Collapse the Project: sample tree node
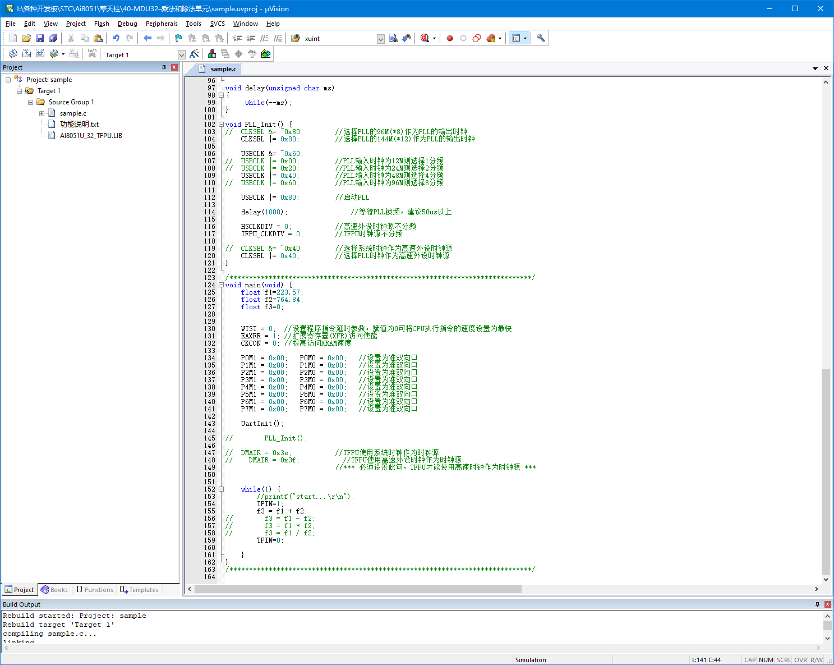Image resolution: width=834 pixels, height=665 pixels. pyautogui.click(x=8, y=80)
